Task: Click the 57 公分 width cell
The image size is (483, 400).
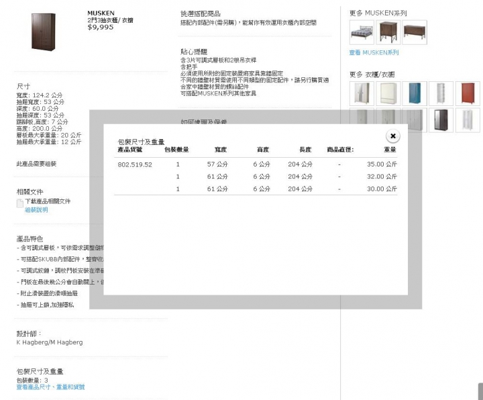Action: 217,164
